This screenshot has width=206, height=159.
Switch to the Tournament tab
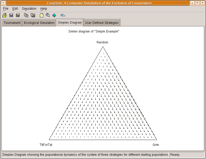(12, 23)
